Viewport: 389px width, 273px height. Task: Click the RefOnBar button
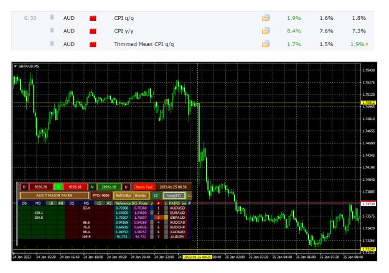(x=123, y=196)
